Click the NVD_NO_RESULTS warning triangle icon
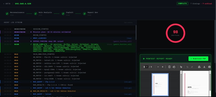 (31, 91)
